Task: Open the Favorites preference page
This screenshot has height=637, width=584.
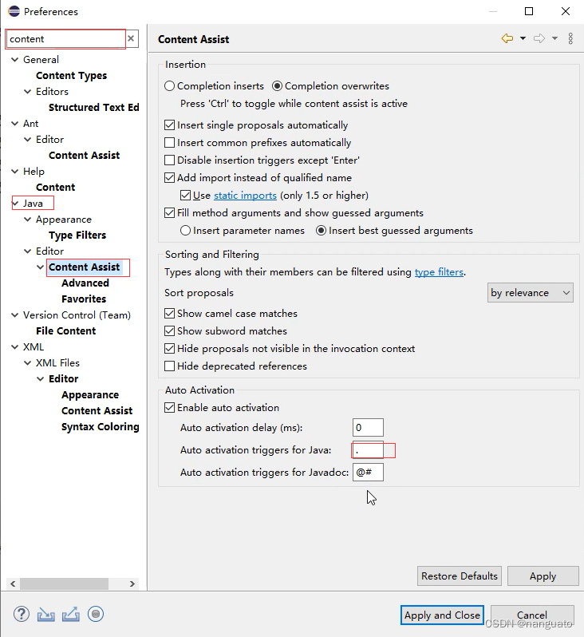Action: pos(84,299)
